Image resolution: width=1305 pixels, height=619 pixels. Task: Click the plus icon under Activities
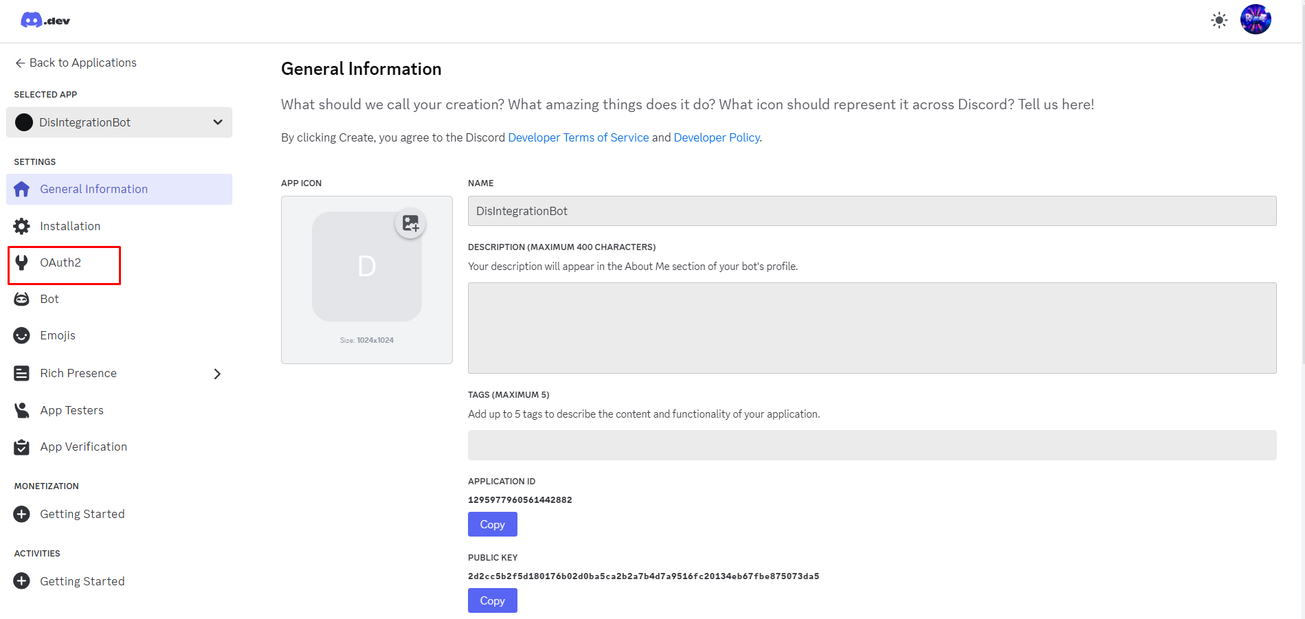22,581
